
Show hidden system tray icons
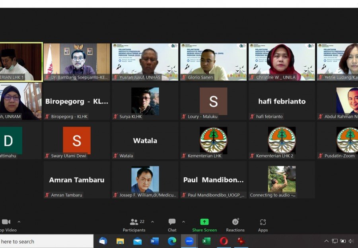[327, 241]
